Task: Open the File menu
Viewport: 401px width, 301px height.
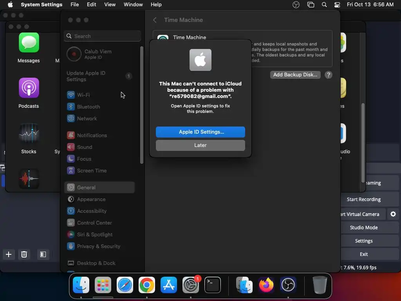Action: [x=75, y=5]
